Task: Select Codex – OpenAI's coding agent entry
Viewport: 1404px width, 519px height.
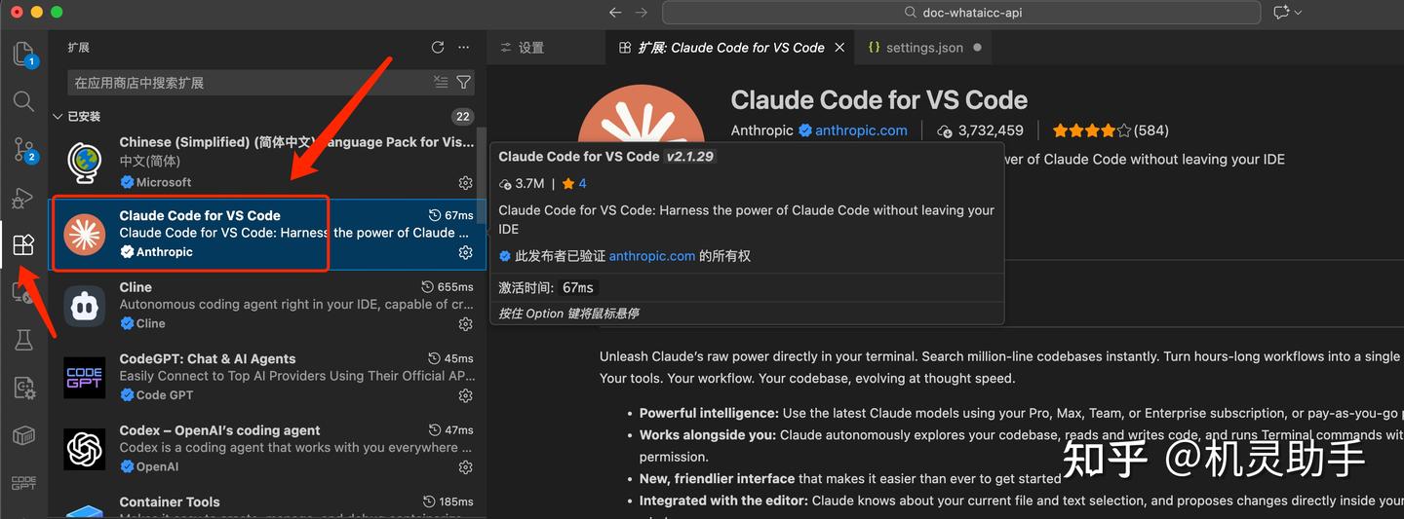Action: 265,449
